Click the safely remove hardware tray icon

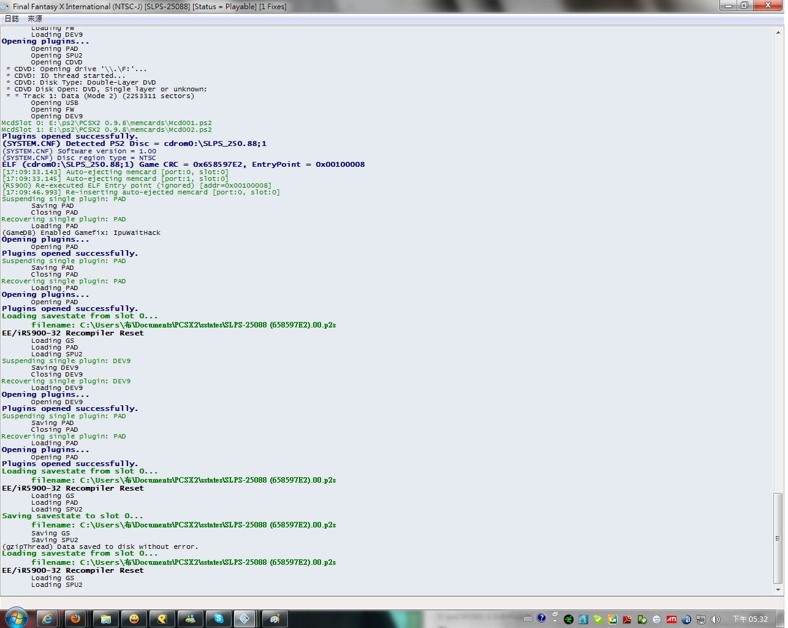coord(642,619)
